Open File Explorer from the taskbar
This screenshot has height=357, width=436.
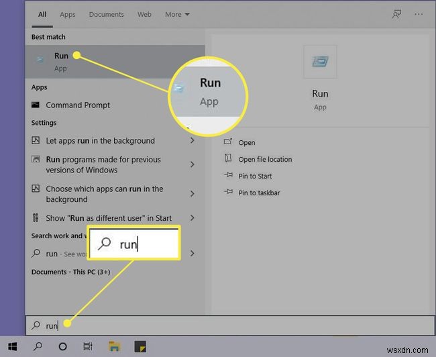[x=114, y=346]
